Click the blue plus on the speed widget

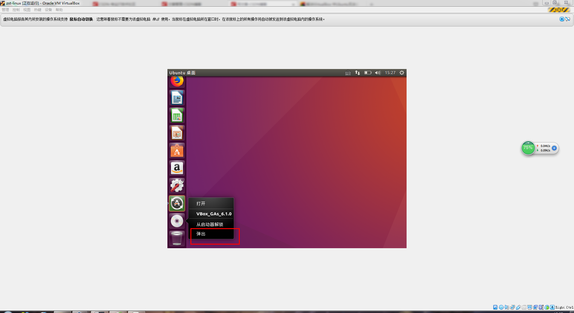(554, 148)
